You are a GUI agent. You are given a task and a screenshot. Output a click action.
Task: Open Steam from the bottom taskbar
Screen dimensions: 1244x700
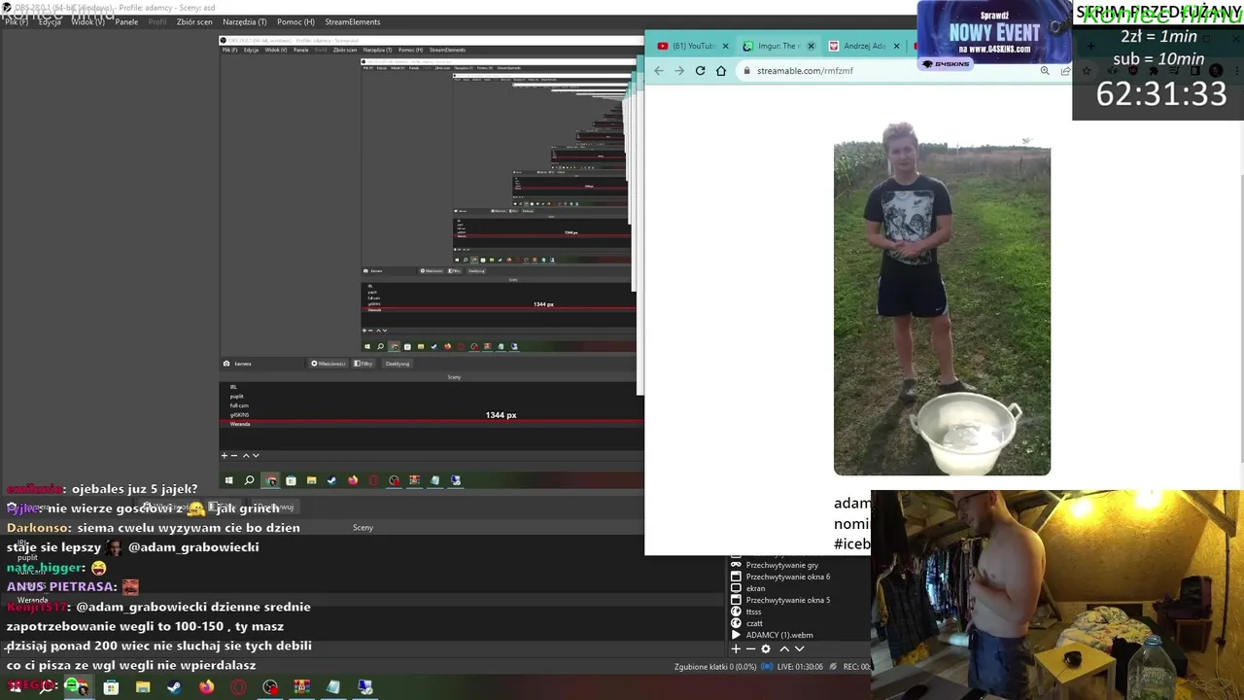[174, 687]
